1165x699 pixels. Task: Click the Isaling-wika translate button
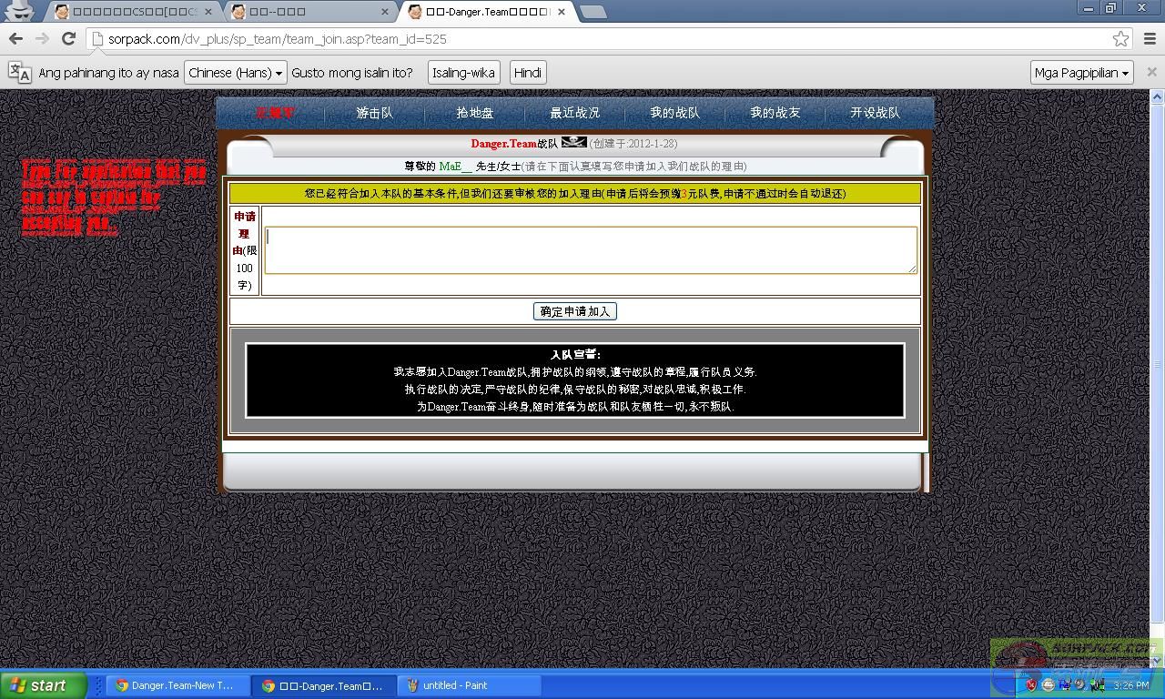click(x=463, y=73)
